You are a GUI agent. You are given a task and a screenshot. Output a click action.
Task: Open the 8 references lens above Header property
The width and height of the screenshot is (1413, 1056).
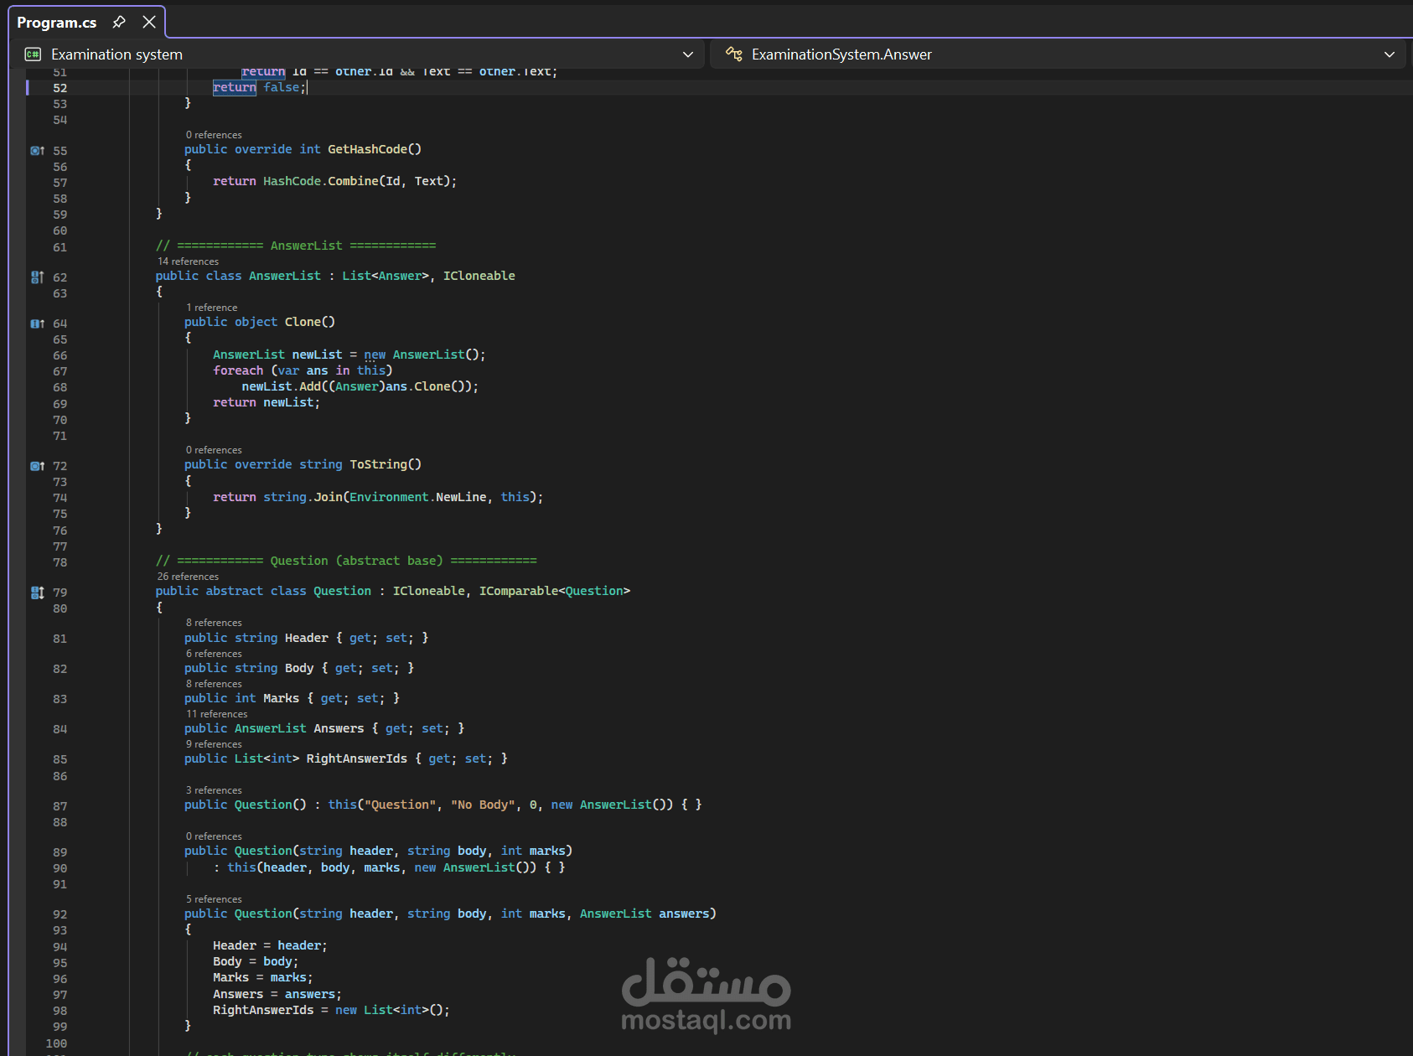pos(214,623)
